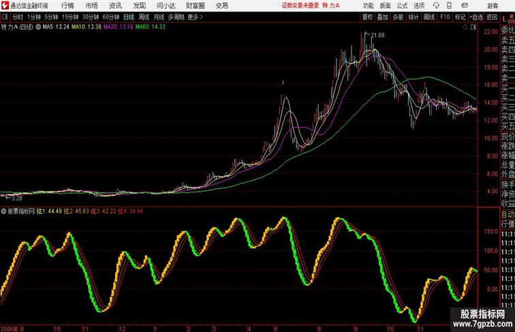Click the 叠加 toolbar button
This screenshot has width=515, height=332.
(x=383, y=17)
